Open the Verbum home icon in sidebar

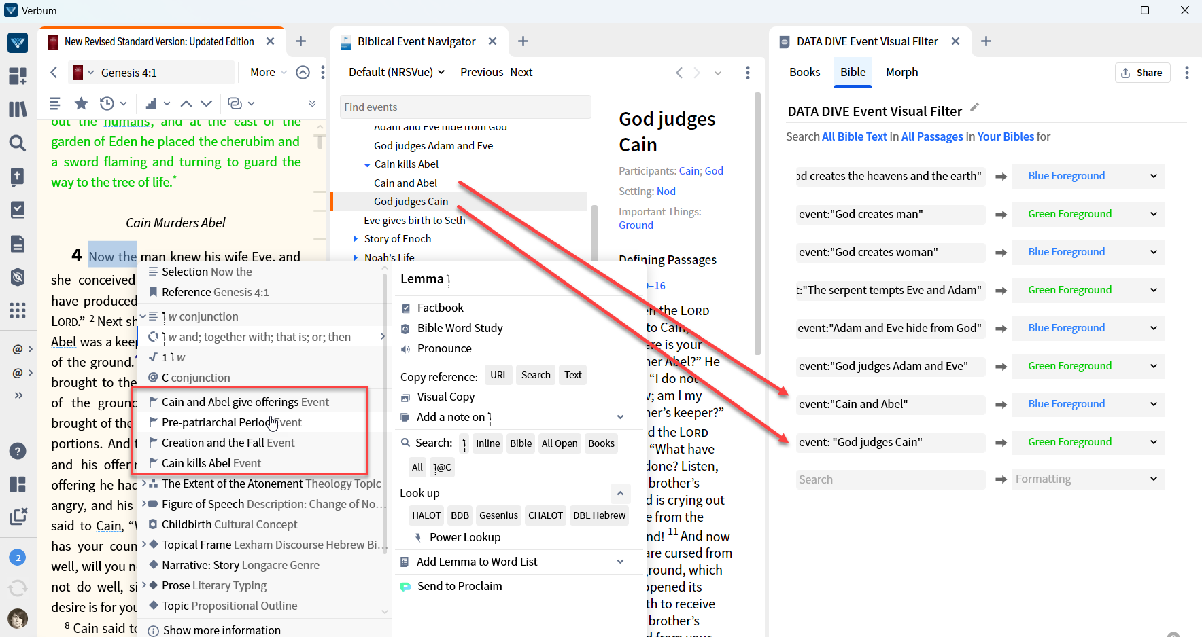pos(18,43)
